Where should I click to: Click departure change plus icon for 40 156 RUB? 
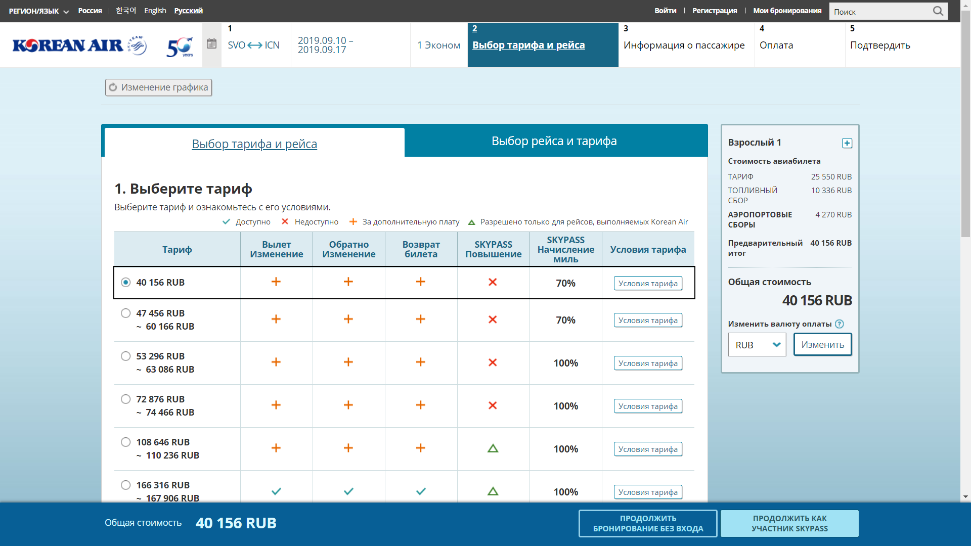276,282
